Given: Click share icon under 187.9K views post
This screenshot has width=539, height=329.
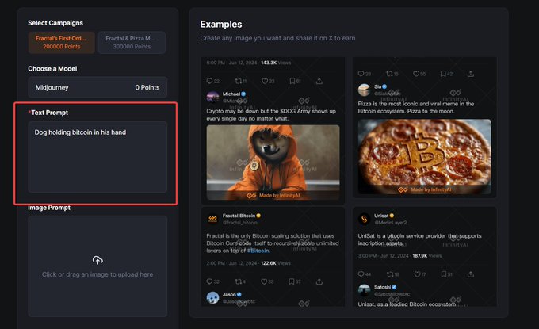Looking at the screenshot, I should click(471, 274).
